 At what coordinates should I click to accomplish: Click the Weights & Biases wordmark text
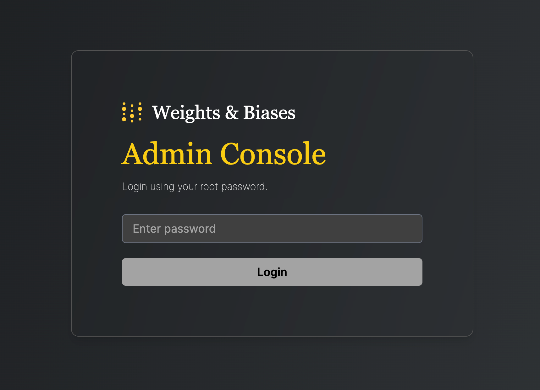pyautogui.click(x=224, y=113)
